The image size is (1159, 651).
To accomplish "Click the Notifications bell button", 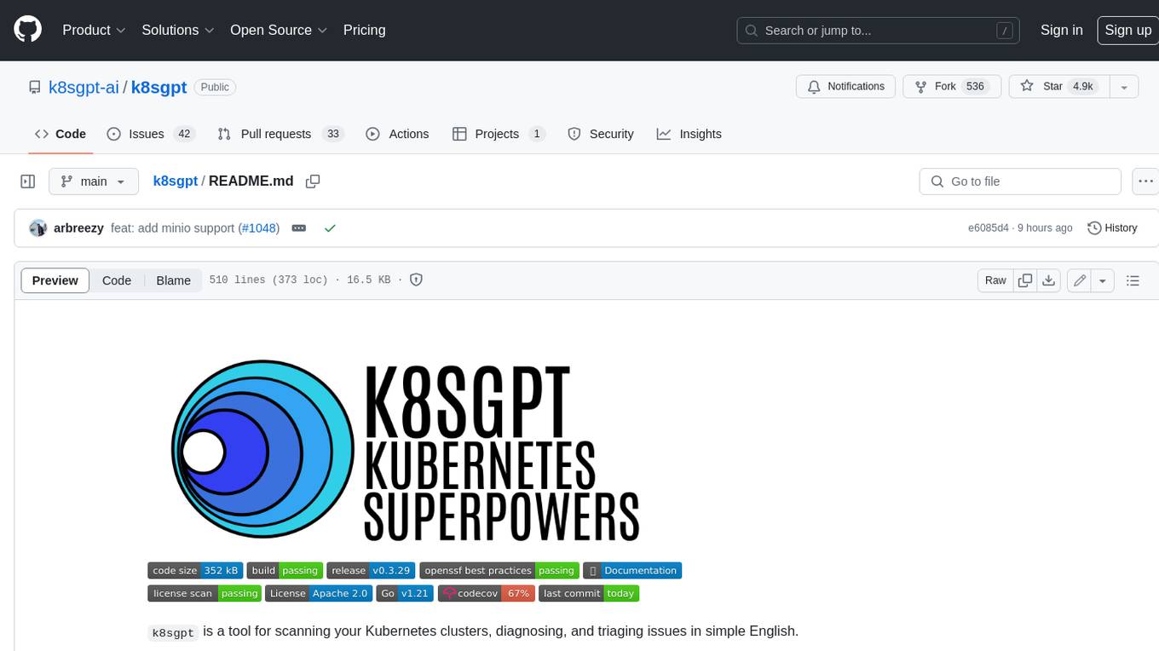I will point(845,87).
